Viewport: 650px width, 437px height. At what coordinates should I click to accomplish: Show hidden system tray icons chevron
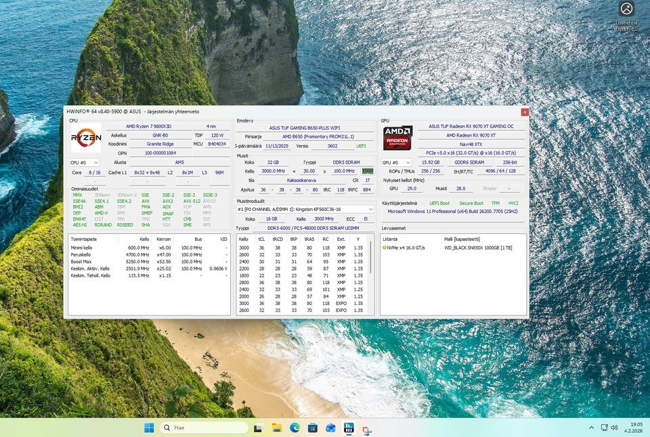pos(591,428)
